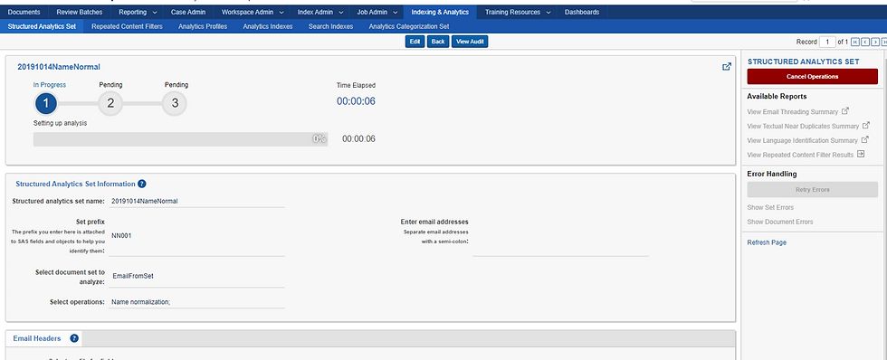Select step 2 Pending circle

pyautogui.click(x=110, y=103)
